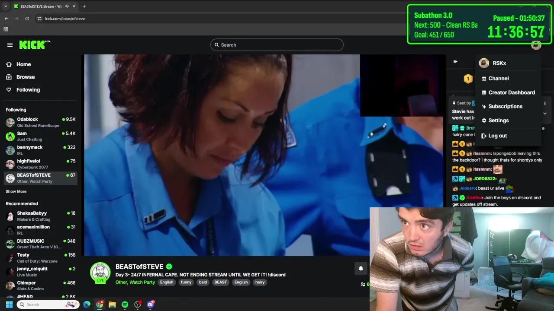
Task: Open the Browse page
Action: pos(26,77)
